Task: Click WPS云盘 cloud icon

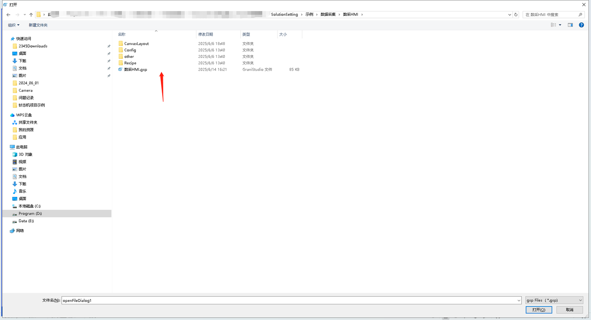Action: pos(12,115)
